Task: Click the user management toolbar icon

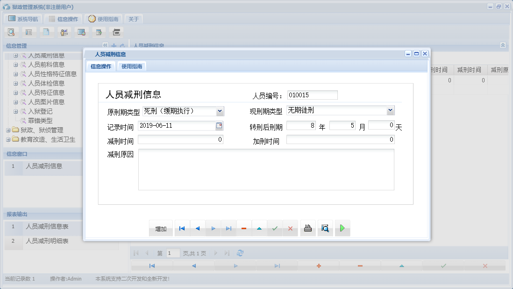Action: click(64, 32)
